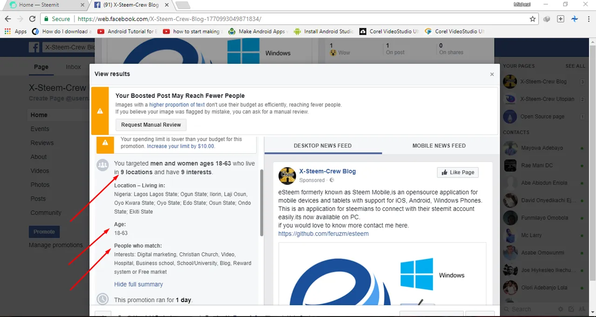Open chat with Asabe Omowunmi
The height and width of the screenshot is (317, 596).
(x=543, y=253)
